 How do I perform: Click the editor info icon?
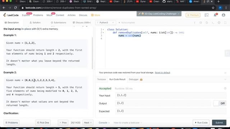pyautogui.click(x=195, y=23)
